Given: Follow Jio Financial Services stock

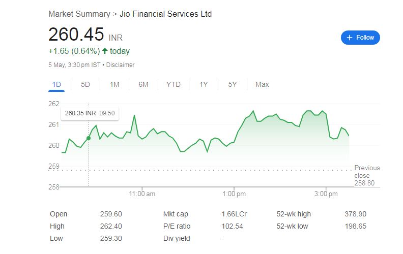Looking at the screenshot, I should (360, 38).
